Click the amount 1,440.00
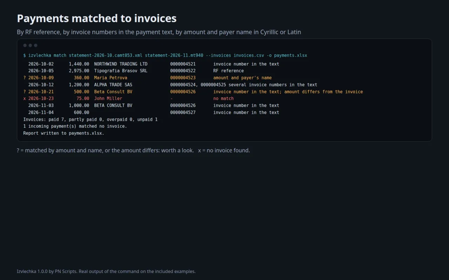This screenshot has height=280, width=449. coord(79,64)
